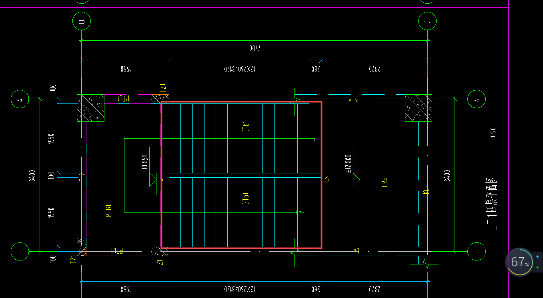The height and width of the screenshot is (298, 543).
Task: Select the landing slab label PTB1
Action: [108, 211]
